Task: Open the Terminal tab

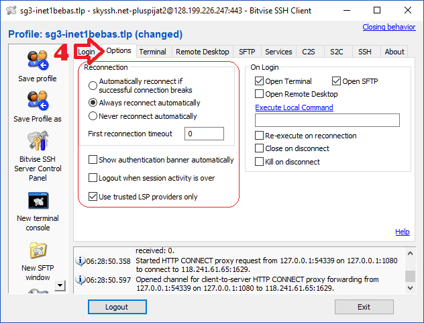Action: 152,52
